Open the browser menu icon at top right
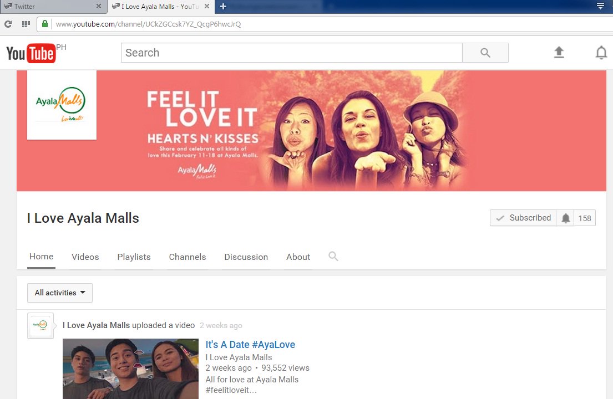Viewport: 613px width, 399px height. click(x=600, y=6)
